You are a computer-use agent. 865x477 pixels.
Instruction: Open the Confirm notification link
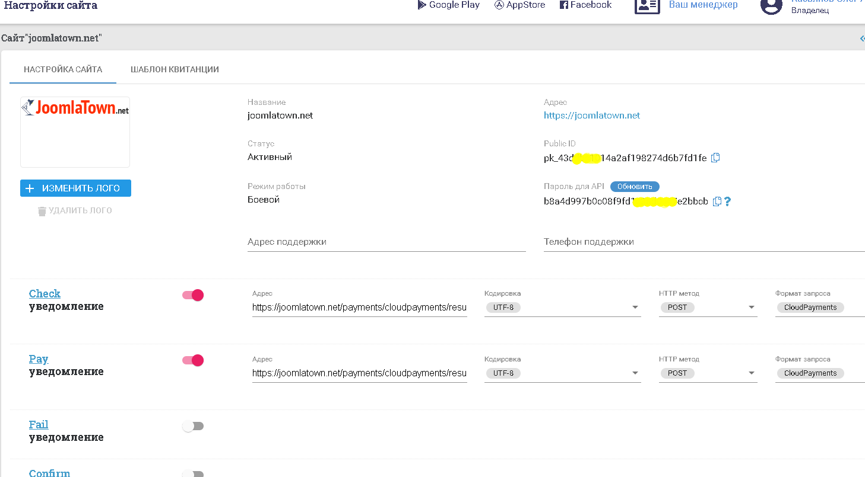(x=49, y=473)
